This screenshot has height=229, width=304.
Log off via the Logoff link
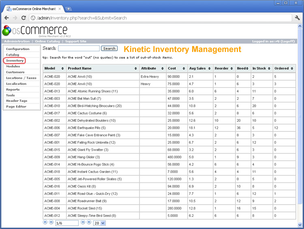288,41
